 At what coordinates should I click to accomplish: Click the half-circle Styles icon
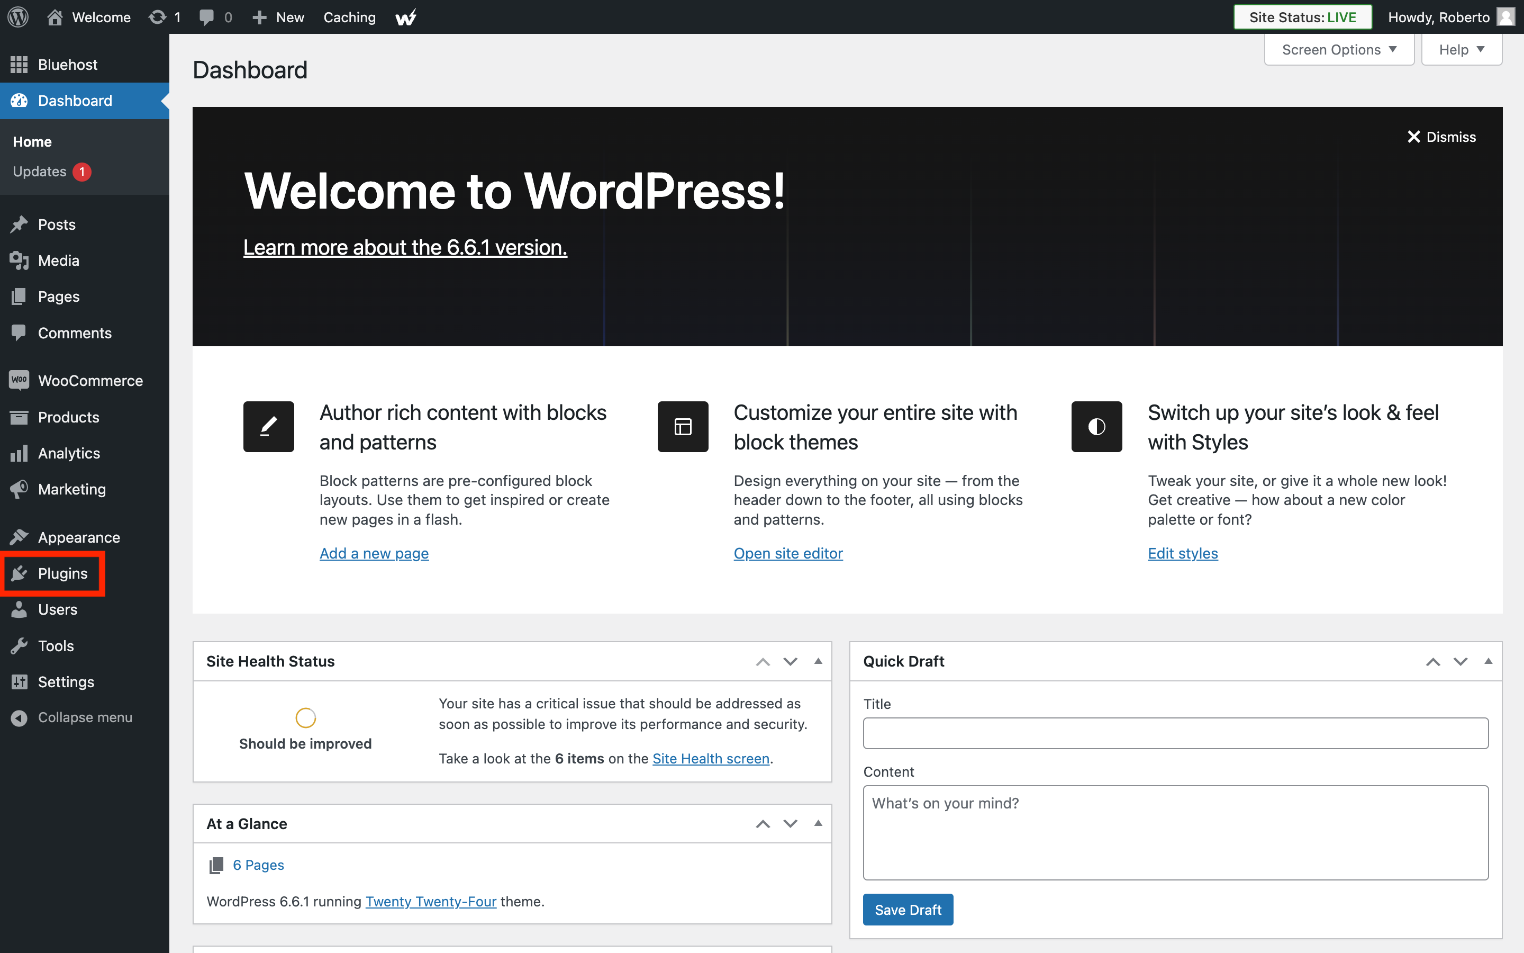pos(1096,427)
